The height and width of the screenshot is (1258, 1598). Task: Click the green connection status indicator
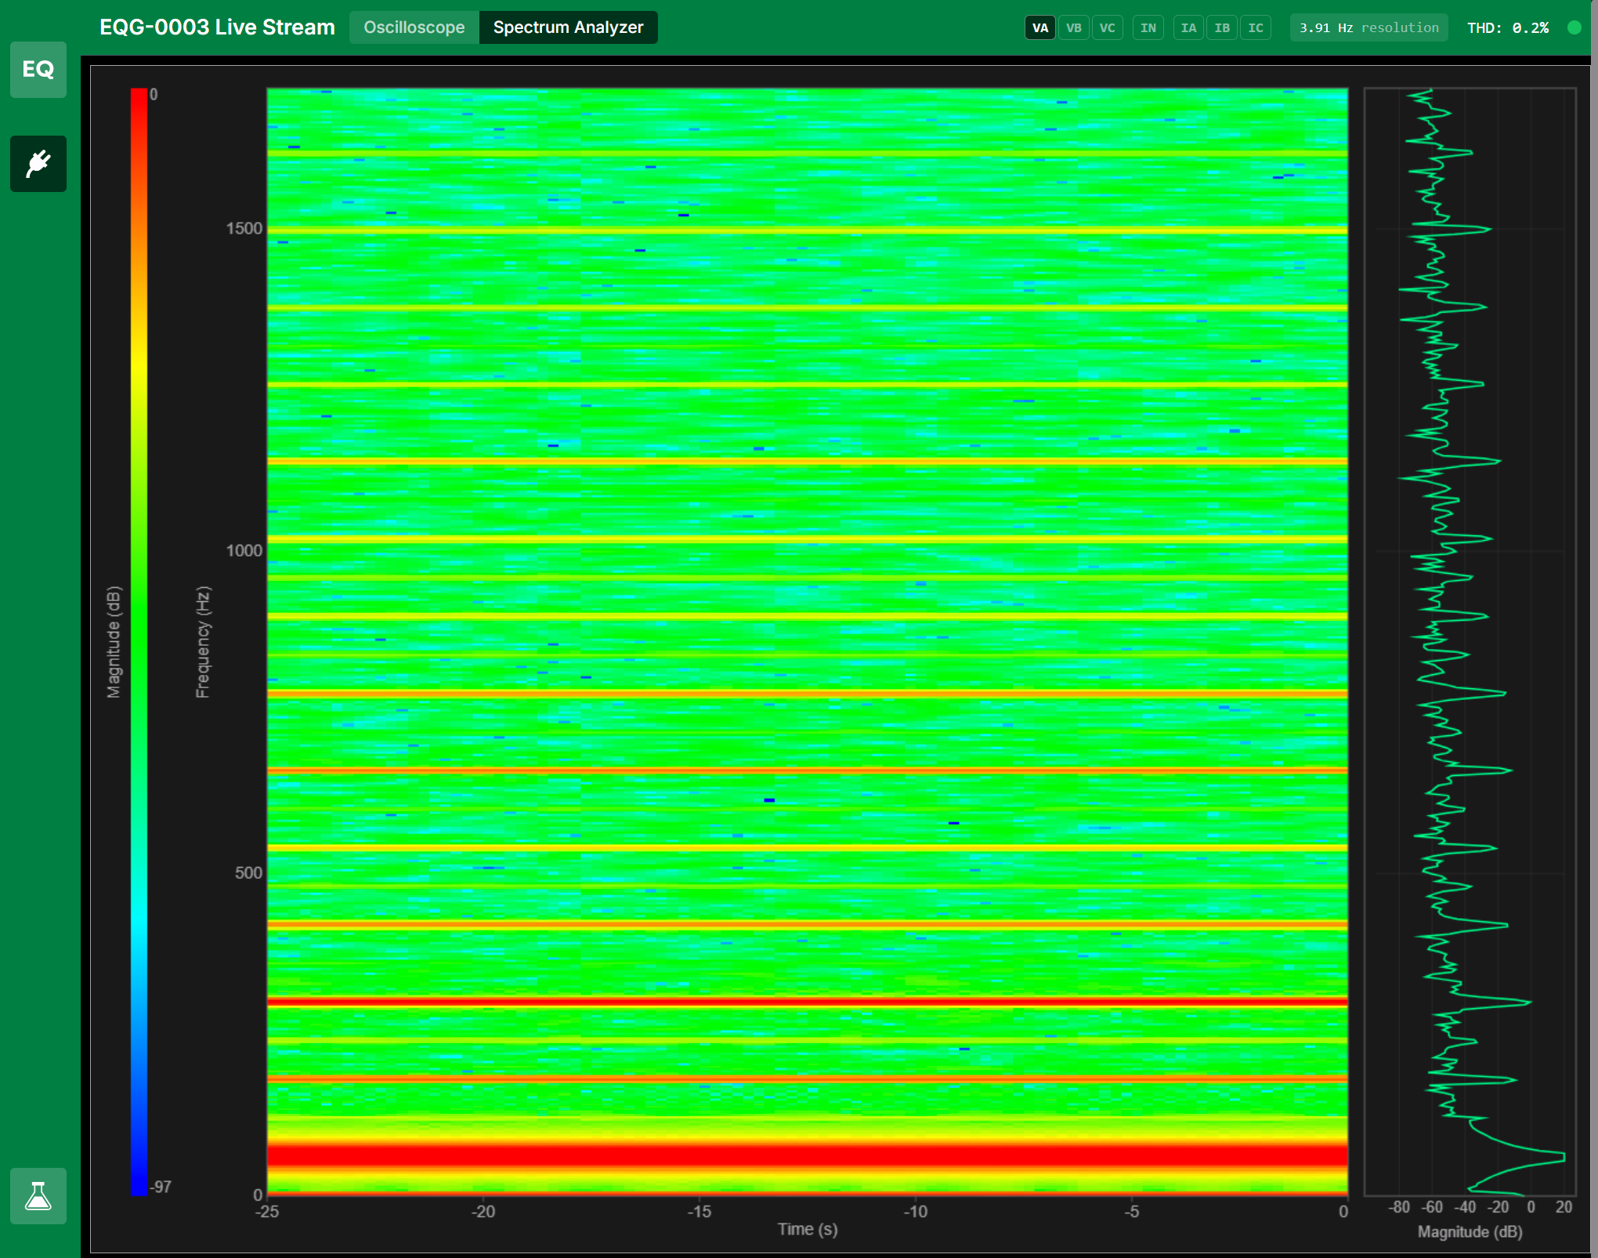click(1574, 27)
